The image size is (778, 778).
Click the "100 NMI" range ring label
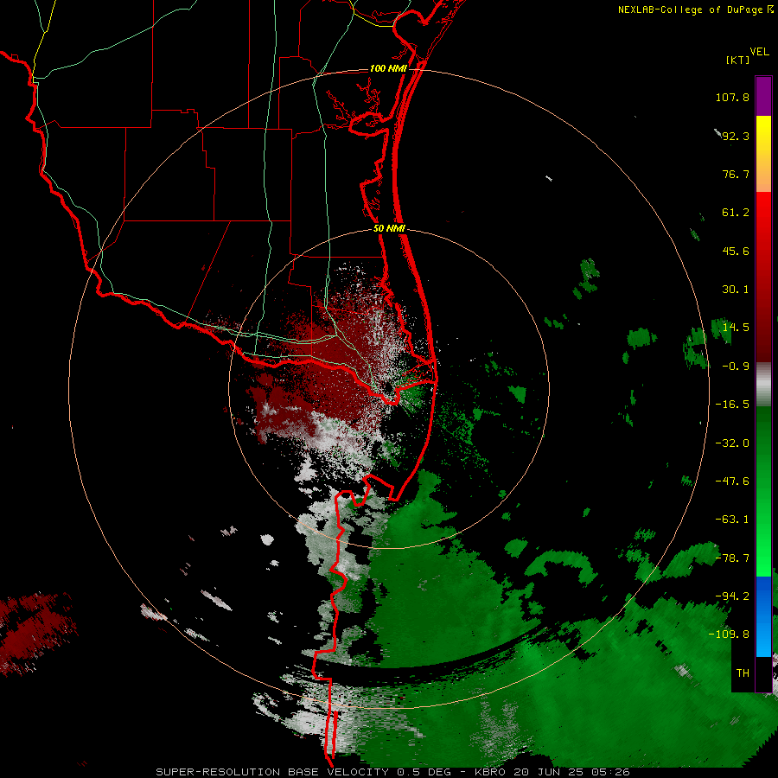coord(388,68)
